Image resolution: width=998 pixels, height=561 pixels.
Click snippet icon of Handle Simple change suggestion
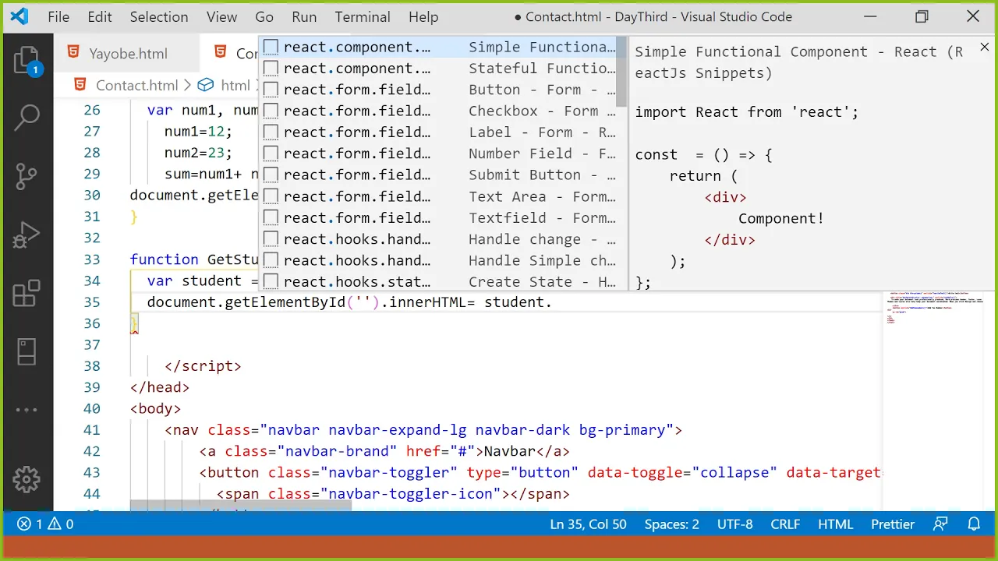[271, 261]
